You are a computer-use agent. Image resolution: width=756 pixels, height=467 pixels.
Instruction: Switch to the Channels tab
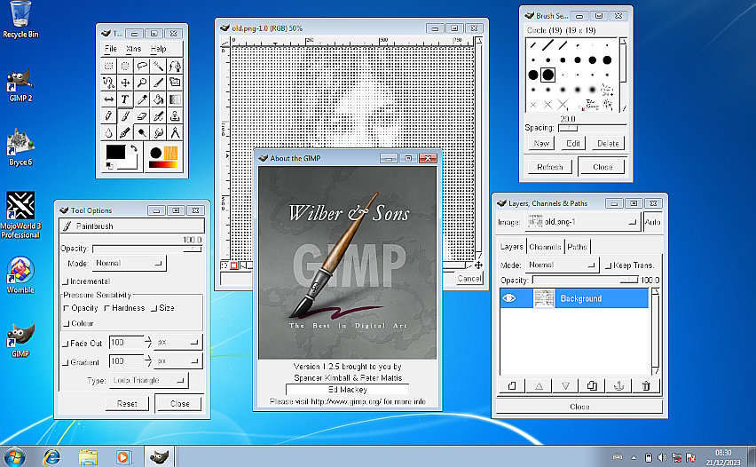tap(545, 247)
